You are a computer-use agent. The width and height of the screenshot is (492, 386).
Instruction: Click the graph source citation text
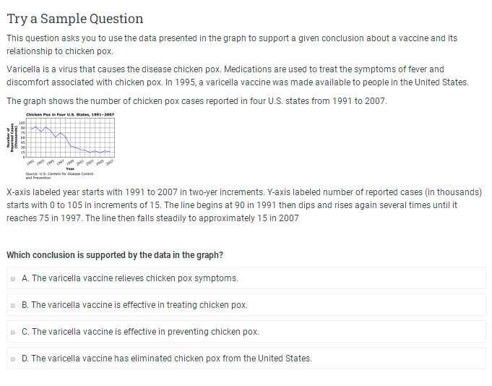pyautogui.click(x=59, y=176)
